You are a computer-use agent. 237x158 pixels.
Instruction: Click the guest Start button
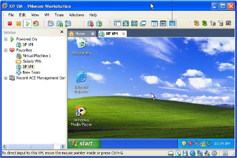(84, 143)
